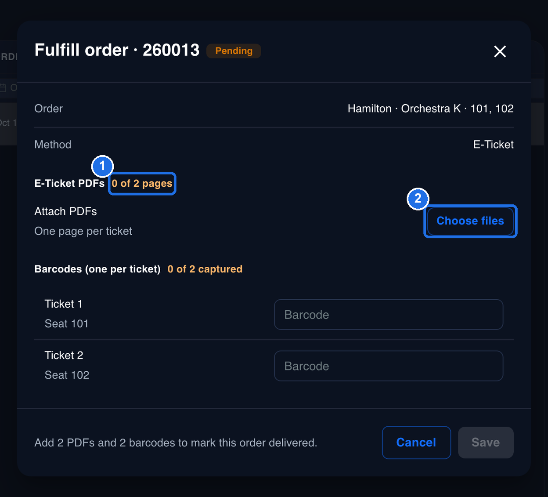Click the "0 of 2 pages" counter

click(x=142, y=184)
